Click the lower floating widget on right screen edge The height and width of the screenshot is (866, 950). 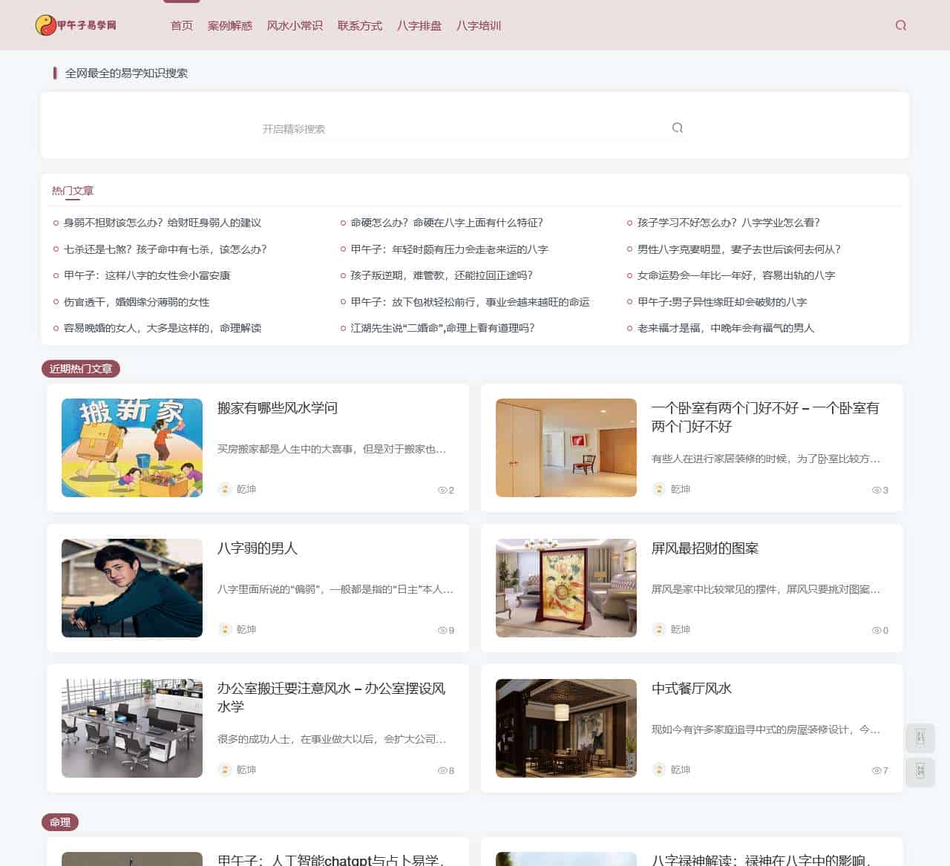tap(920, 772)
